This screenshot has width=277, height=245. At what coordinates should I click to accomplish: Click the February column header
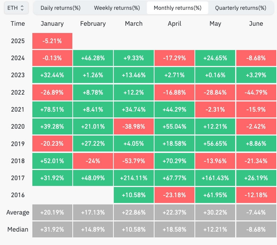pos(93,24)
